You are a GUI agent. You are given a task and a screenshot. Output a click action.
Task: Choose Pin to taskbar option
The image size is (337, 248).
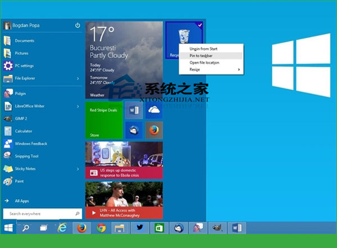click(x=211, y=56)
